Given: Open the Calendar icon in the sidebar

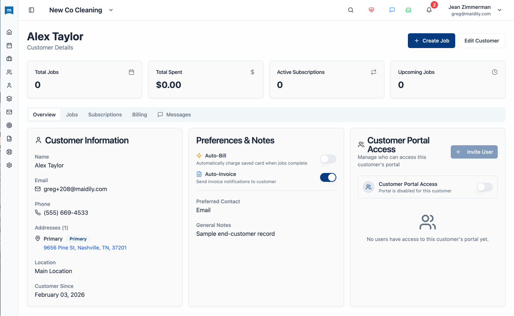Looking at the screenshot, I should click(9, 45).
